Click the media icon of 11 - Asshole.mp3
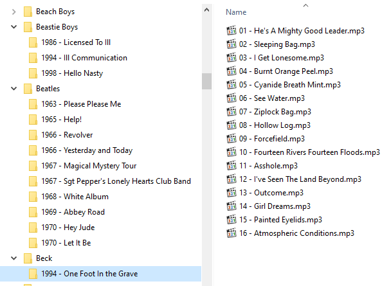Image resolution: width=389 pixels, height=286 pixels. click(231, 166)
